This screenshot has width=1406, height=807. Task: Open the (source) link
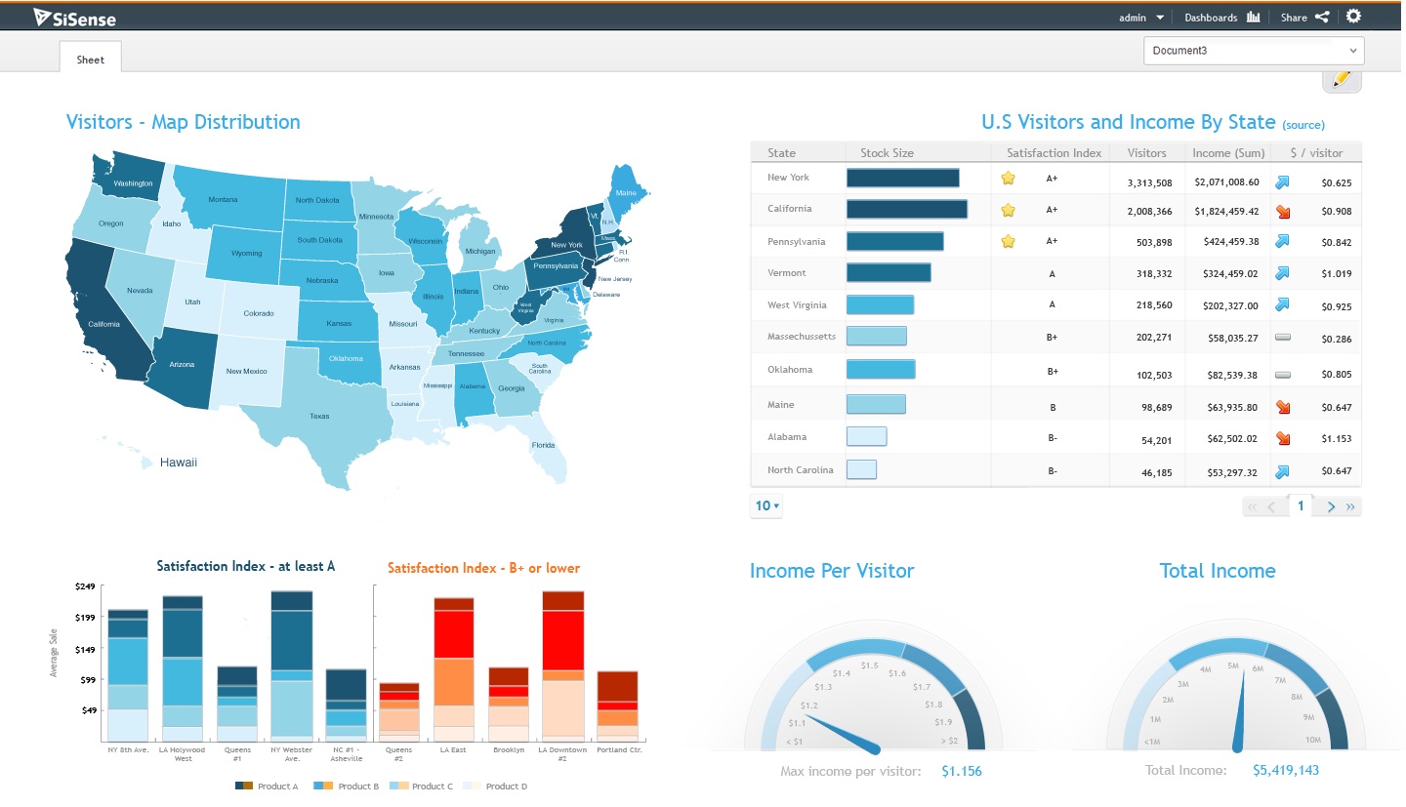pos(1303,125)
